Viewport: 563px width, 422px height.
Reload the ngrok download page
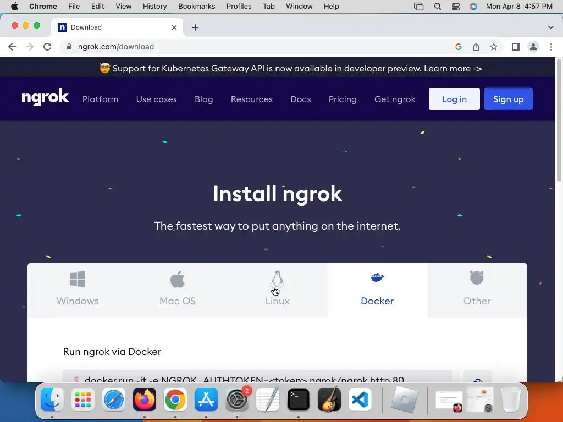[x=47, y=47]
